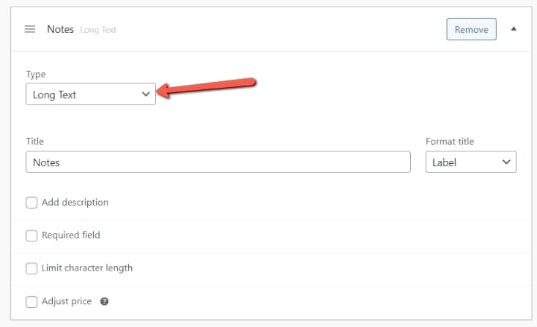Click the Required field label text
The height and width of the screenshot is (327, 537).
click(x=71, y=236)
